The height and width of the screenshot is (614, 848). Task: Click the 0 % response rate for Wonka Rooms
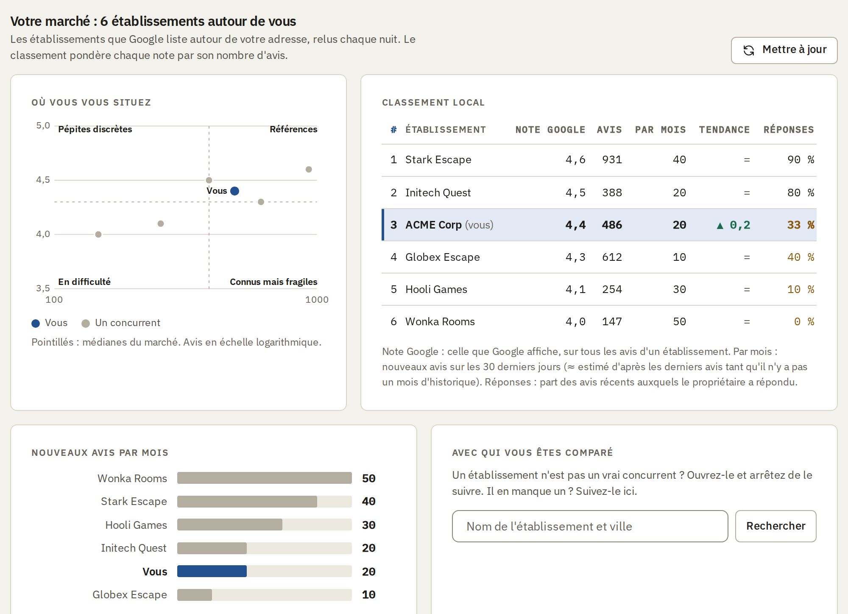point(804,322)
